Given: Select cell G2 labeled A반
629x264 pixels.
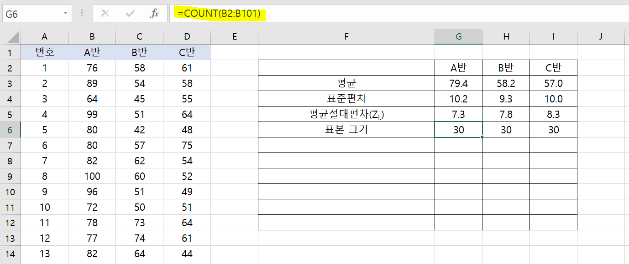Looking at the screenshot, I should tap(459, 68).
